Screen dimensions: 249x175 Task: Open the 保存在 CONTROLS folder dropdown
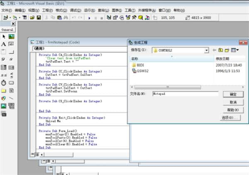(206, 50)
